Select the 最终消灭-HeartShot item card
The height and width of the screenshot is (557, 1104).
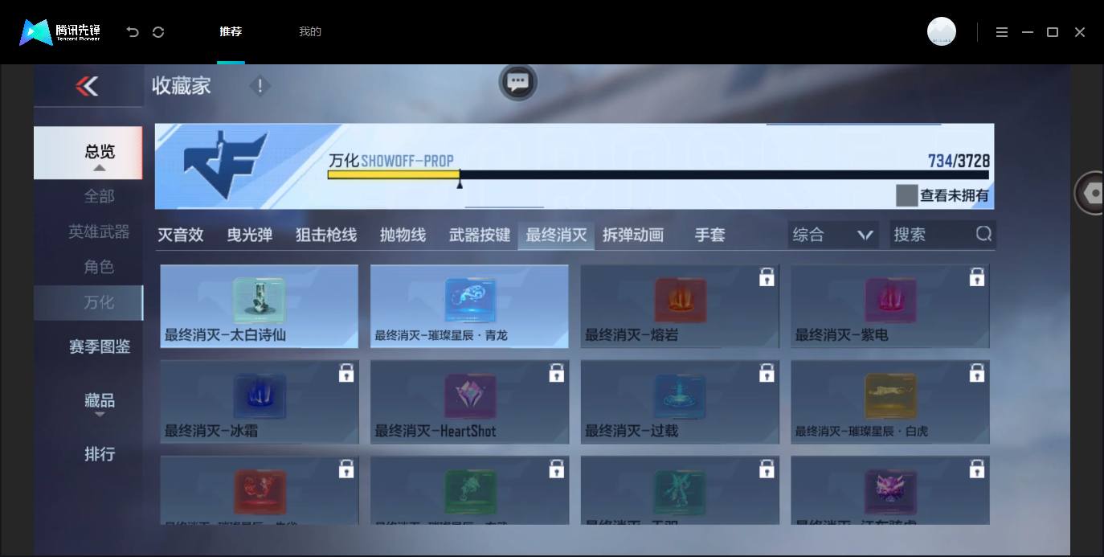(469, 402)
